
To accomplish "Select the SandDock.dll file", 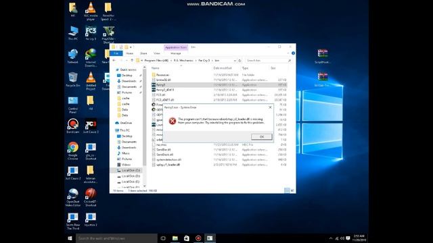I will click(x=164, y=155).
